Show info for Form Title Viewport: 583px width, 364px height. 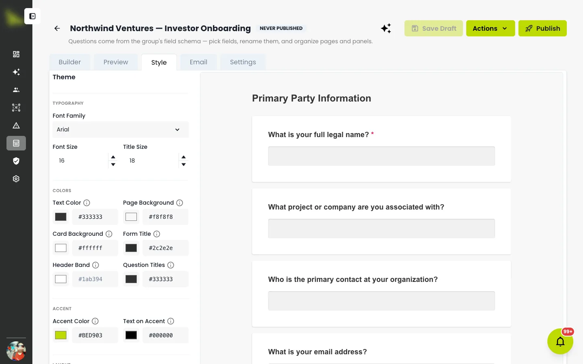(157, 234)
